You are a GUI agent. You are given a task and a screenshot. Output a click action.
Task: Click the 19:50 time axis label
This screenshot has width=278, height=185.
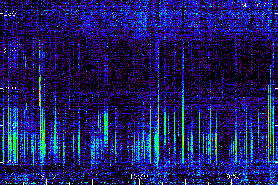(x=232, y=176)
